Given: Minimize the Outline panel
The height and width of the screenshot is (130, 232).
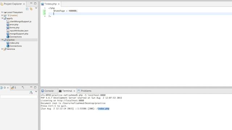Looking at the screenshot, I should click(31, 87).
